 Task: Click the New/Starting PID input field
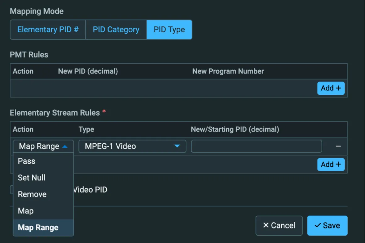[256, 146]
